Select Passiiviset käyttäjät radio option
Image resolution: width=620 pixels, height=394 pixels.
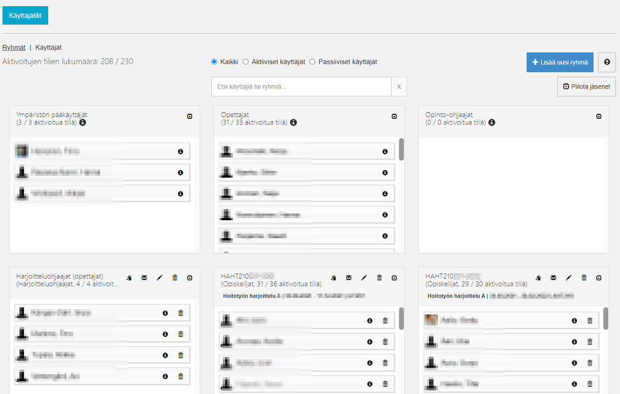[313, 62]
